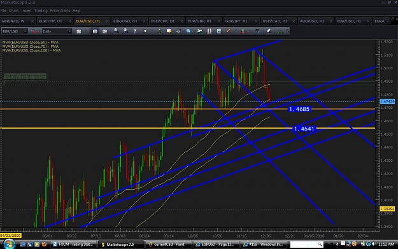Close the USD/CHF, D1 tab
The image size is (398, 249).
(x=181, y=21)
